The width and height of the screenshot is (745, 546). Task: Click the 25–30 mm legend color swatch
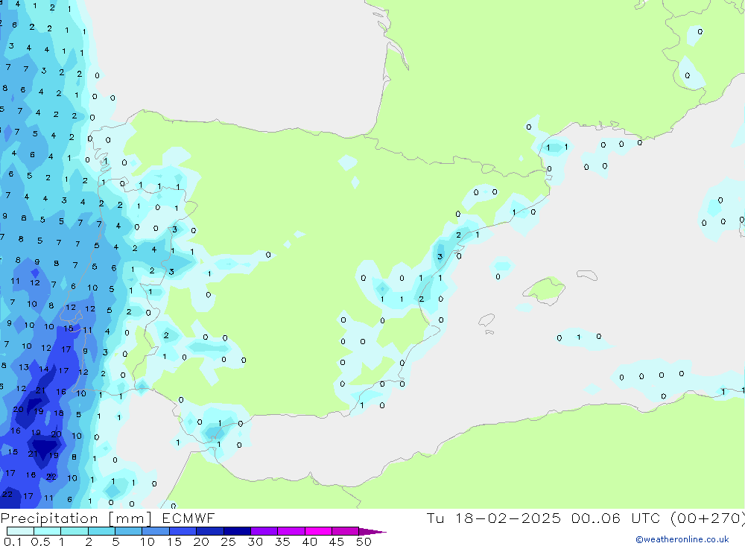click(x=237, y=531)
